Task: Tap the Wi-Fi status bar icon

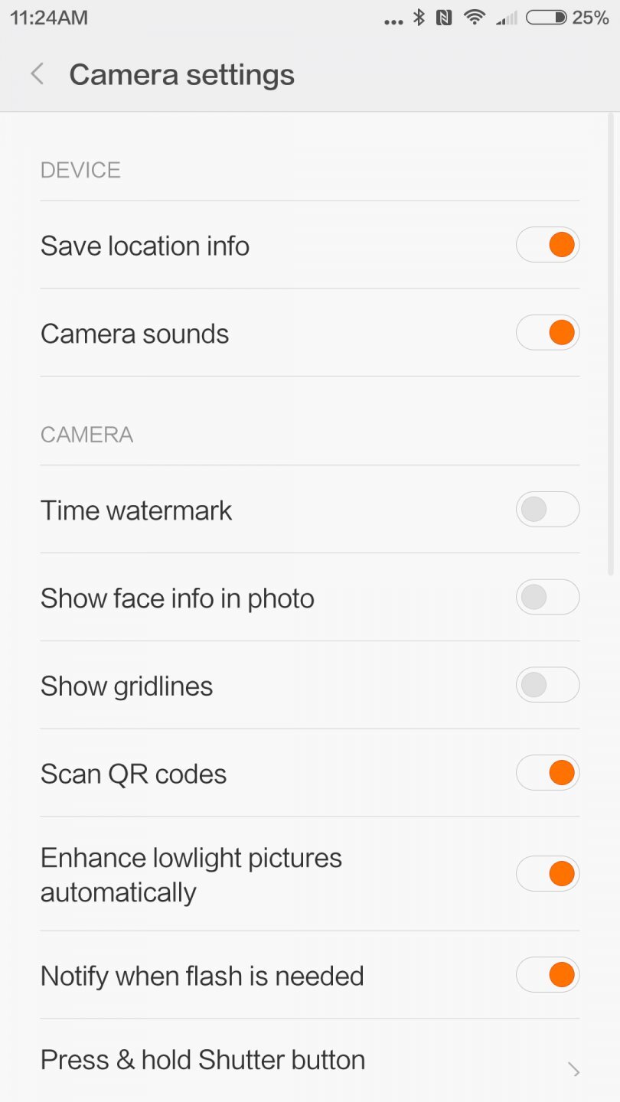Action: (x=475, y=18)
